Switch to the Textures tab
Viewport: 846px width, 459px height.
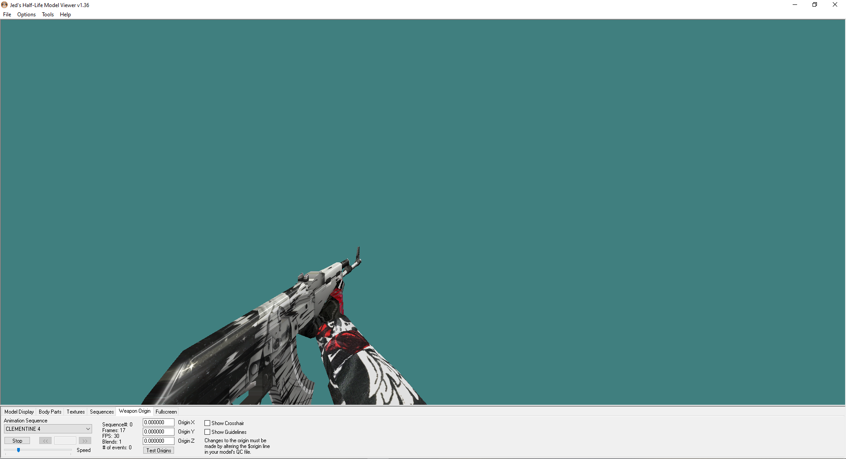[75, 412]
